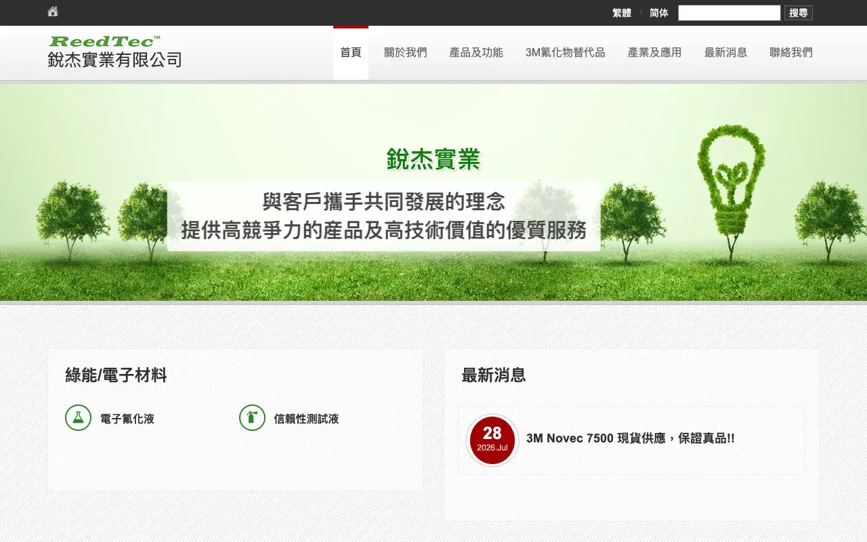867x542 pixels.
Task: Select the 首頁 navigation tab
Action: coord(351,53)
